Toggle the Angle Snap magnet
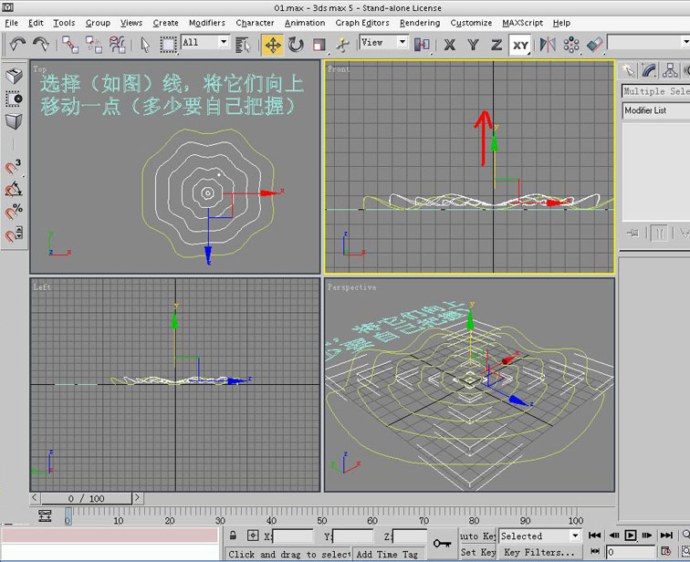Viewport: 690px width, 562px height. [x=13, y=189]
